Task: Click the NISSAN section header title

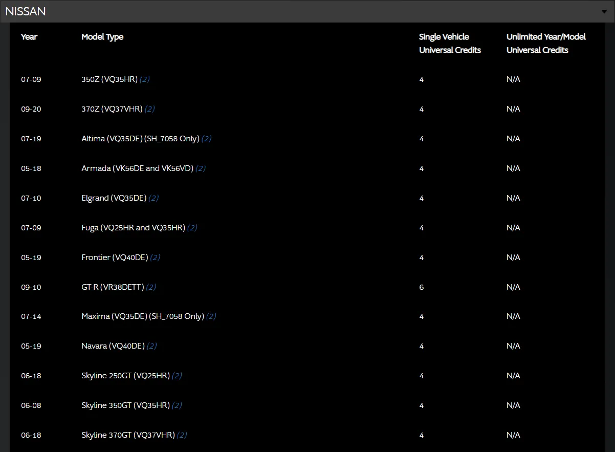Action: [x=26, y=11]
